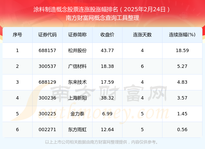Select stock code 688129
This screenshot has width=205, height=149.
pos(47,82)
